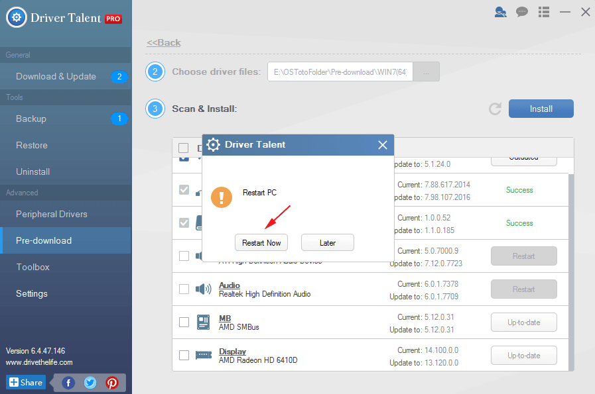Toggle checkbox for 1.0.0.52 driver row
Screen dimensions: 595x394
[x=184, y=222]
